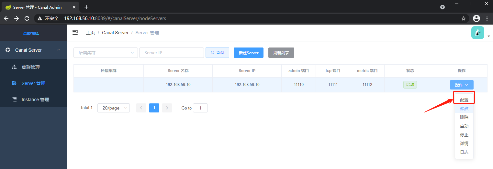Select 停止 from the operation menu

click(x=464, y=135)
